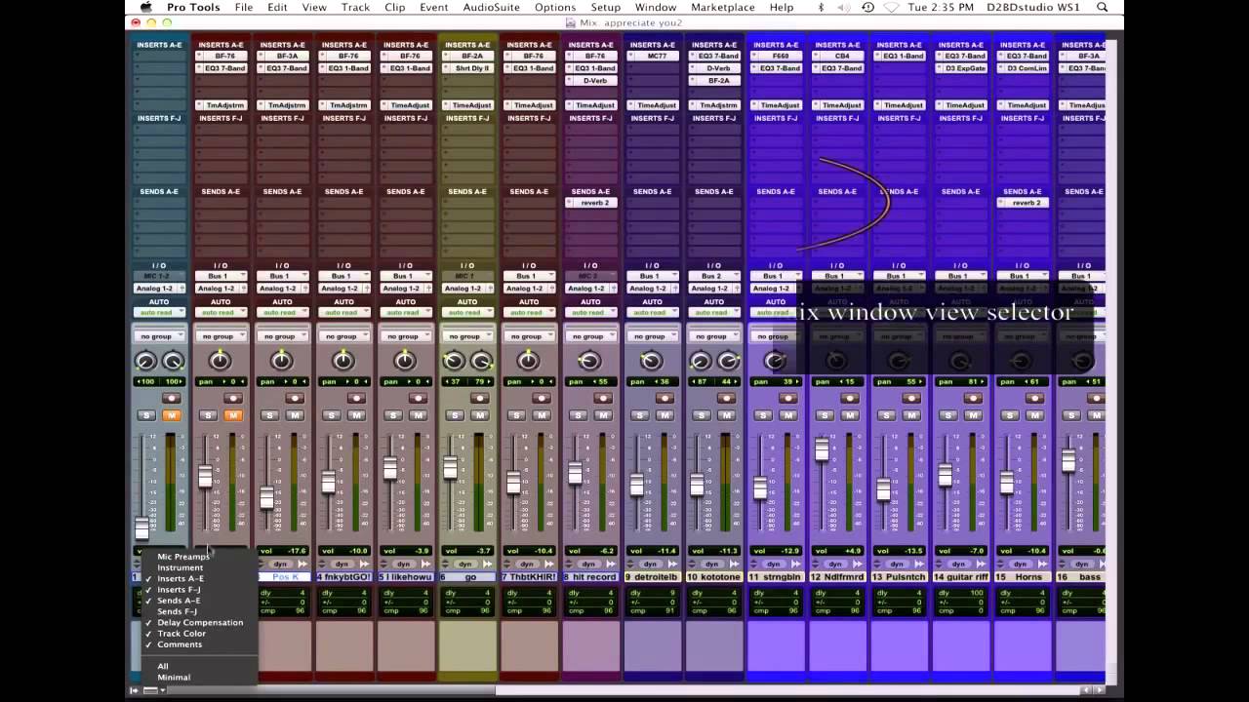Viewport: 1249px width, 702px height.
Task: Open the auto read dropdown on 15 Horns
Action: click(x=1021, y=312)
